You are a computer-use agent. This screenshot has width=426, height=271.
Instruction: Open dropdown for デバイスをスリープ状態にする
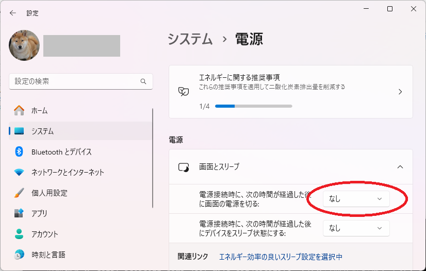pyautogui.click(x=356, y=228)
